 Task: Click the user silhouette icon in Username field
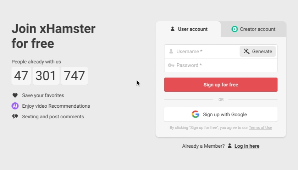[x=171, y=51]
